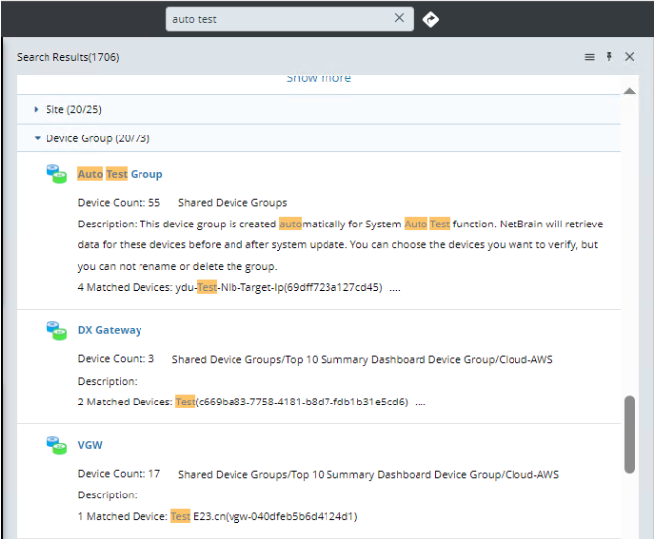
Task: Click the Show more link
Action: pyautogui.click(x=319, y=78)
